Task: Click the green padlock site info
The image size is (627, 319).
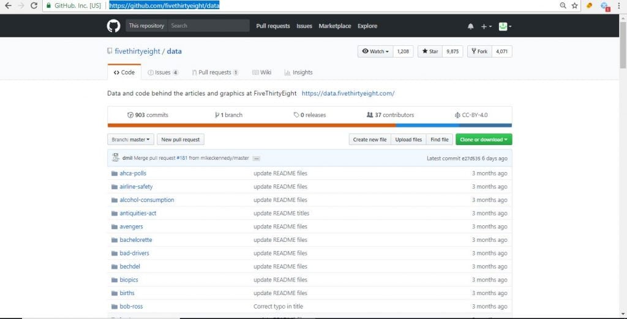Action: pyautogui.click(x=48, y=6)
